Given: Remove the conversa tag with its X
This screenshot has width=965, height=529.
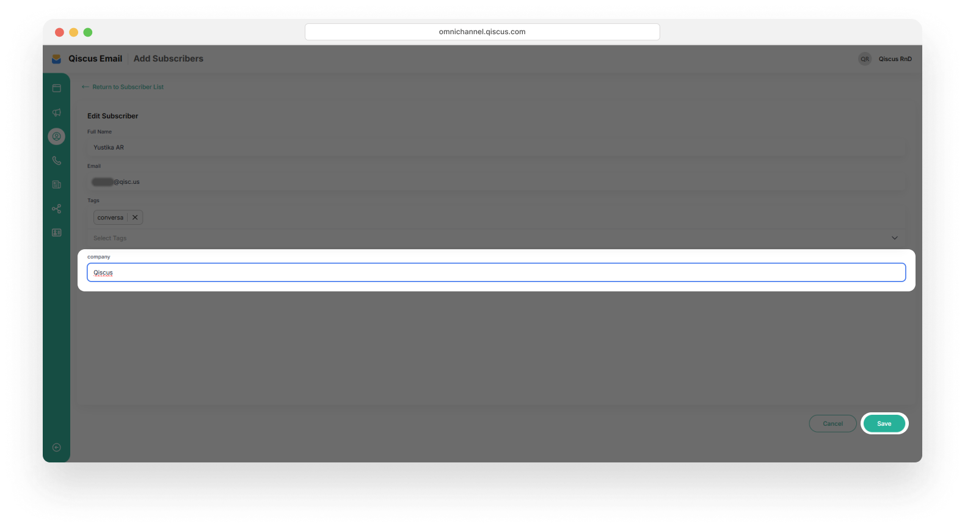Looking at the screenshot, I should [x=135, y=217].
